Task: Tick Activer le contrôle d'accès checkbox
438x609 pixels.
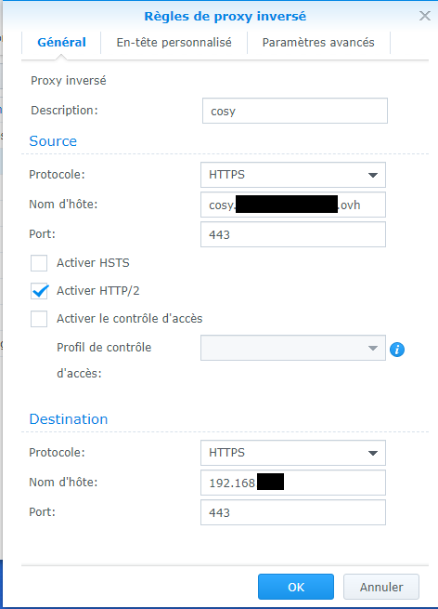Action: 39,319
